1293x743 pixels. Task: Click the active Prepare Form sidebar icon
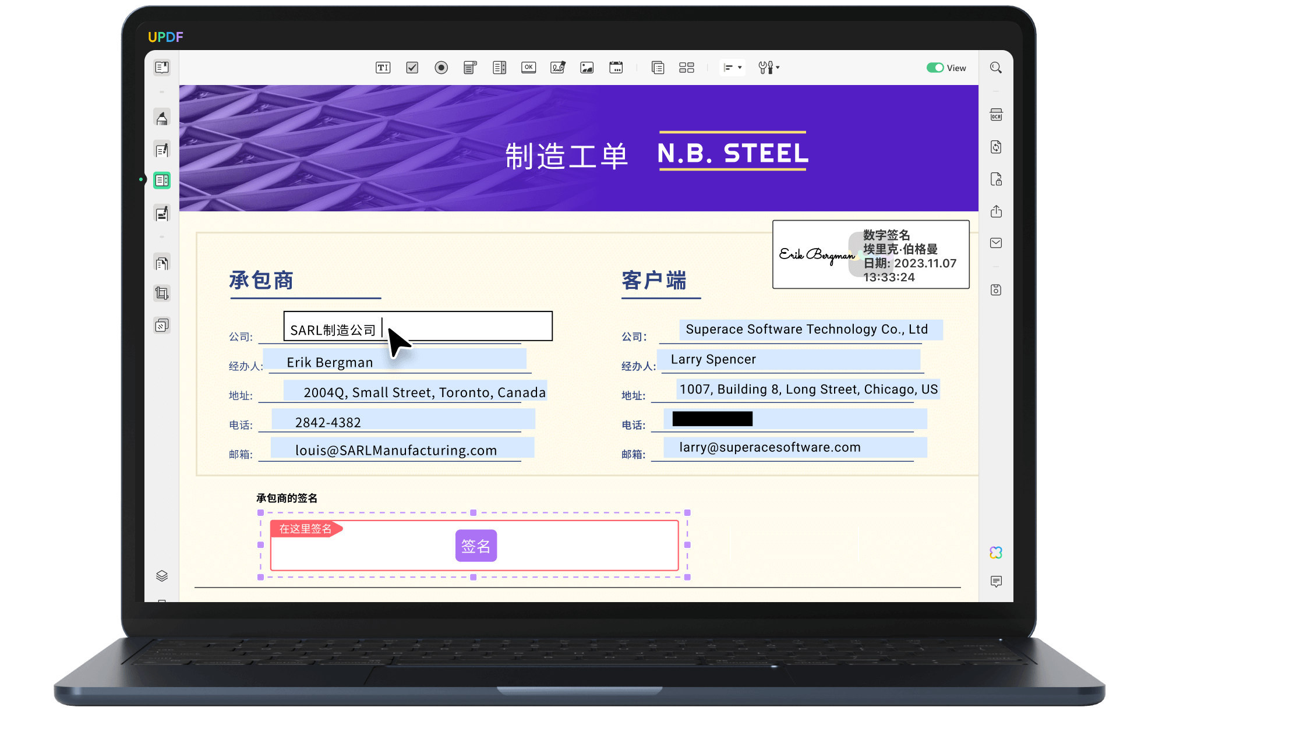click(x=162, y=181)
